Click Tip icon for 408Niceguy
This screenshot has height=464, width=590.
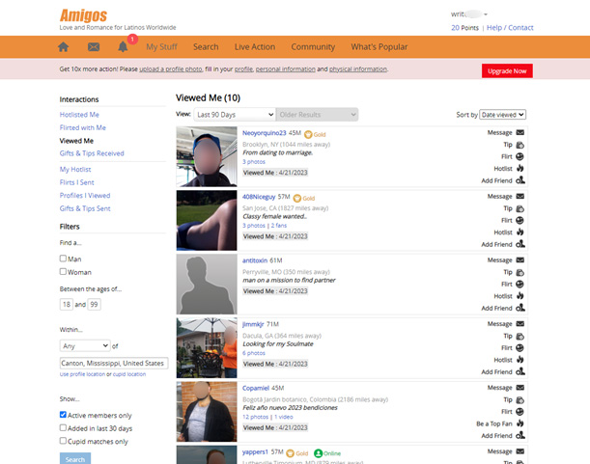pyautogui.click(x=520, y=208)
